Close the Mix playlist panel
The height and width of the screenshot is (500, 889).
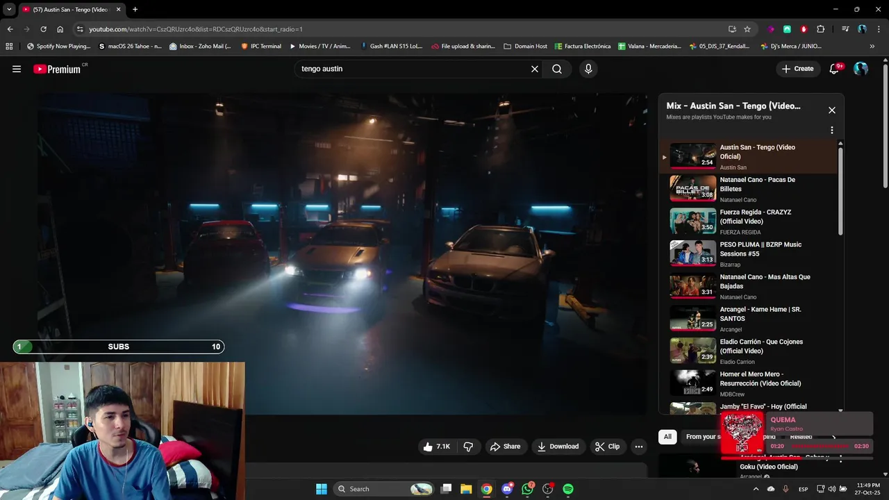[x=832, y=110]
